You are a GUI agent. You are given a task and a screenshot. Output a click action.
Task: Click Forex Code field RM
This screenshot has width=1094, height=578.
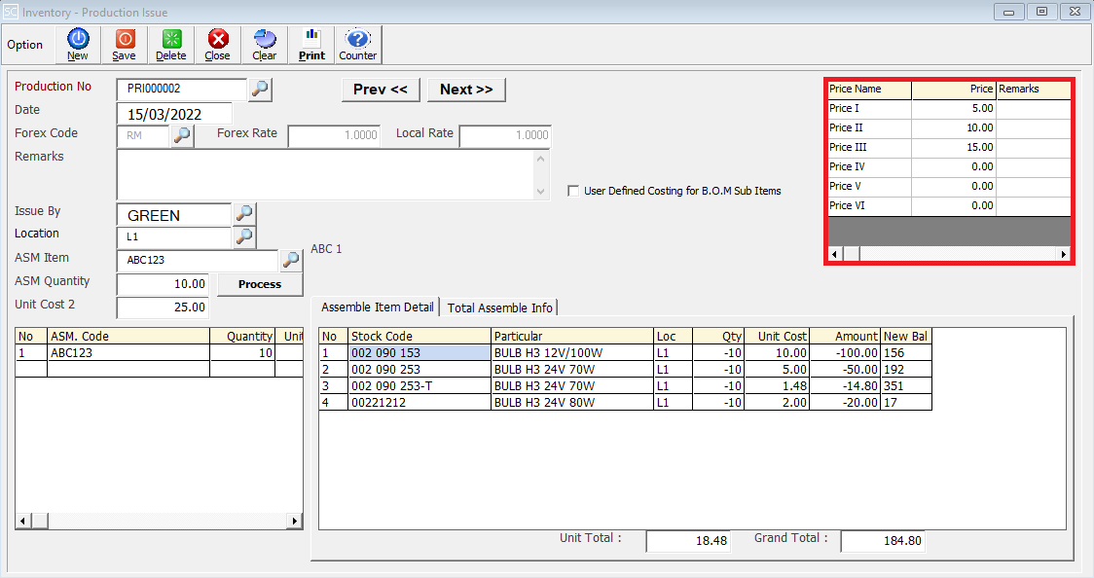pos(143,136)
